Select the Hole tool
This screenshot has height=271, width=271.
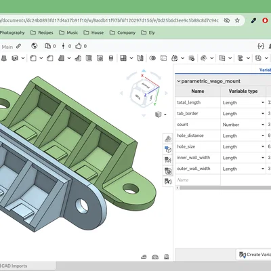[x=100, y=58]
